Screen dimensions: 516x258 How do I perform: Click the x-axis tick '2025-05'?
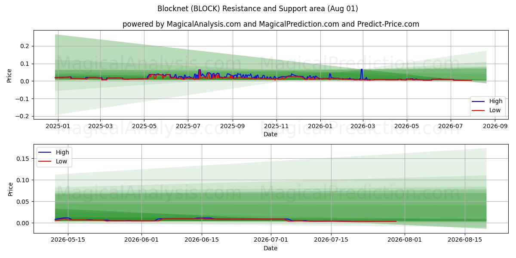pyautogui.click(x=144, y=126)
